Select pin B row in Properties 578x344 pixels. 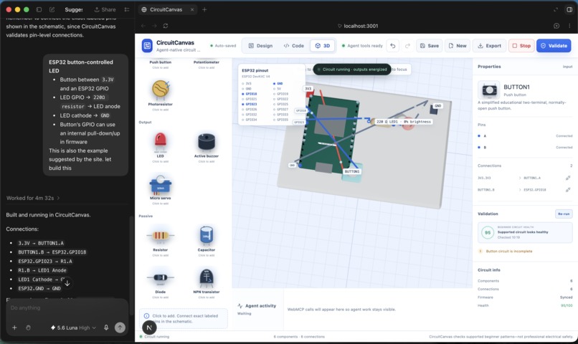pos(525,148)
